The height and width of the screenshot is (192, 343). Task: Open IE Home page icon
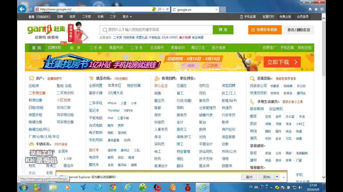[x=310, y=9]
